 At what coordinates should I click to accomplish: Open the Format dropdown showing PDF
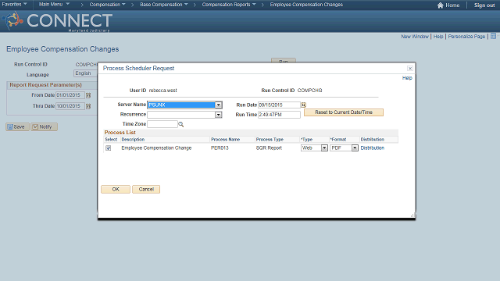click(355, 148)
